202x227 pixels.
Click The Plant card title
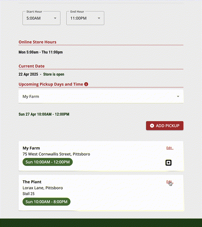pos(32,182)
